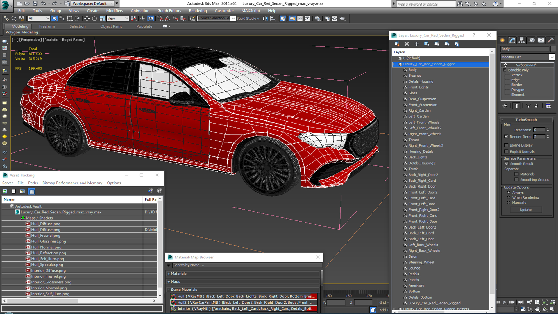Select the Glass layer object
The height and width of the screenshot is (314, 558).
tap(412, 93)
